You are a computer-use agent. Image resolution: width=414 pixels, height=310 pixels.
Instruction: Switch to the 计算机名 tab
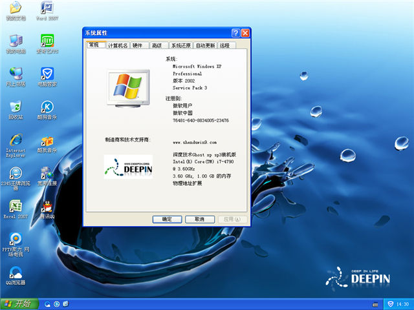coord(118,45)
